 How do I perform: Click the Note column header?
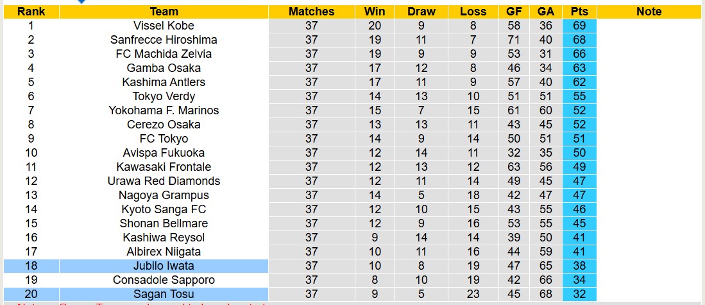(649, 12)
